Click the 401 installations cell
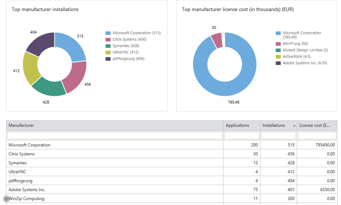The height and width of the screenshot is (205, 341). (x=278, y=190)
